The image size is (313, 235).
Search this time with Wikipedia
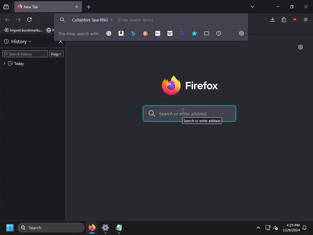[x=170, y=33]
